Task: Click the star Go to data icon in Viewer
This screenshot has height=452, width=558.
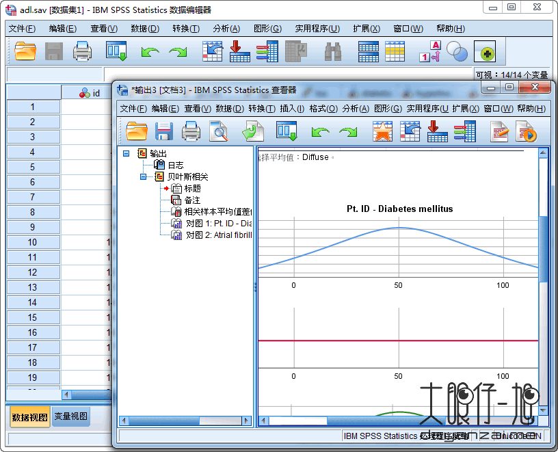Action: coord(382,131)
